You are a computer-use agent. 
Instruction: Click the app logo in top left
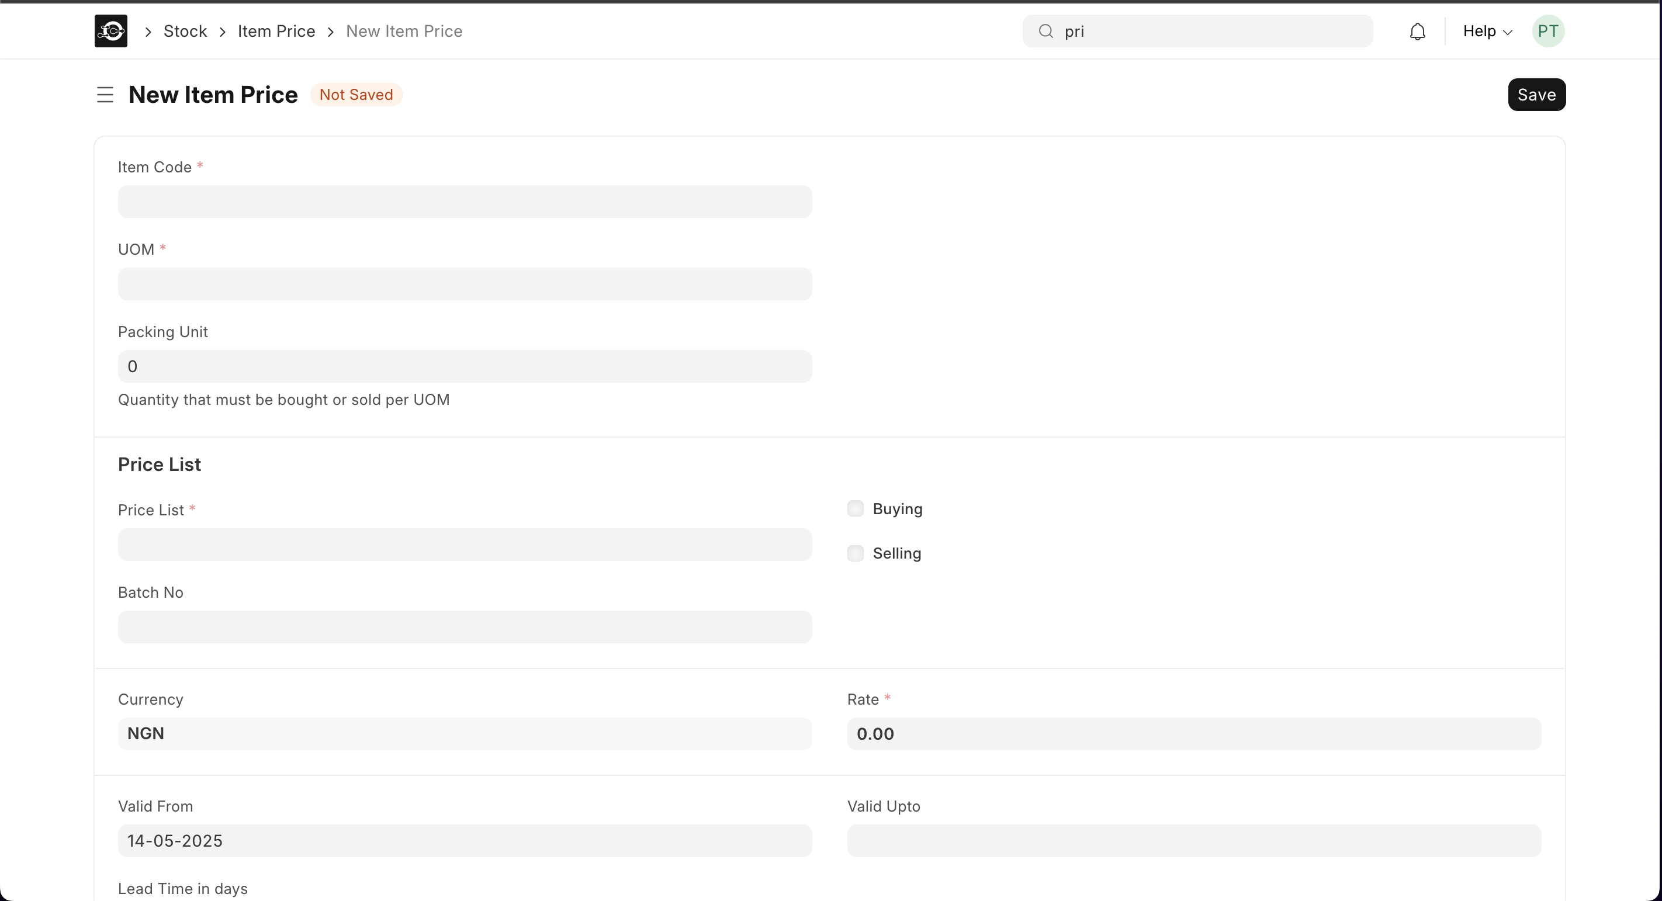pyautogui.click(x=110, y=30)
